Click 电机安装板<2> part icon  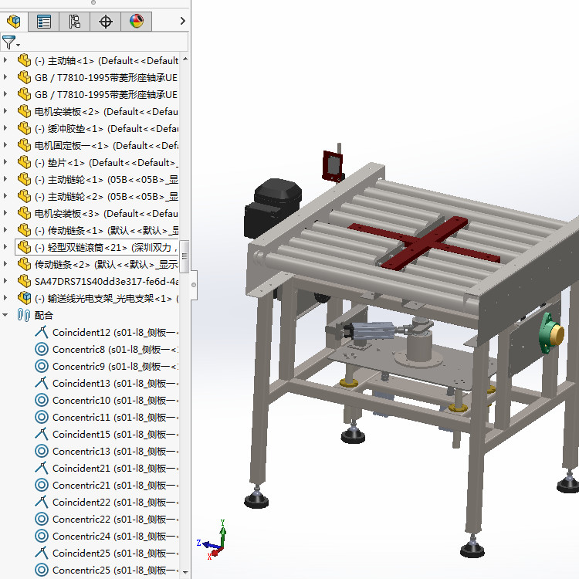(x=24, y=111)
